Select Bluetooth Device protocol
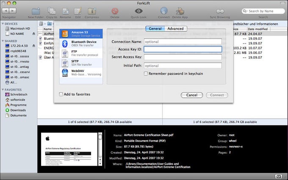Image resolution: width=288 pixels, height=180 pixels. tap(81, 44)
